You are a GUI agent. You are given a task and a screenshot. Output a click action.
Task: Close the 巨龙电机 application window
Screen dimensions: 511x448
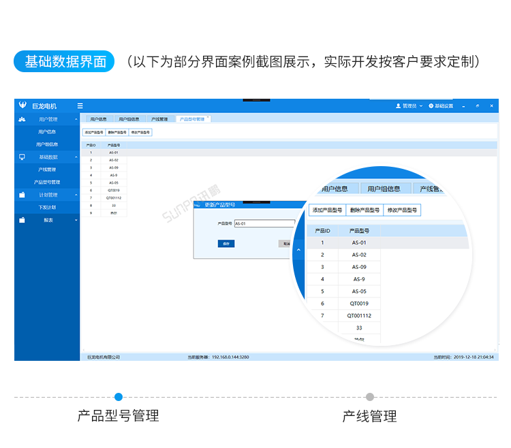tap(491, 106)
